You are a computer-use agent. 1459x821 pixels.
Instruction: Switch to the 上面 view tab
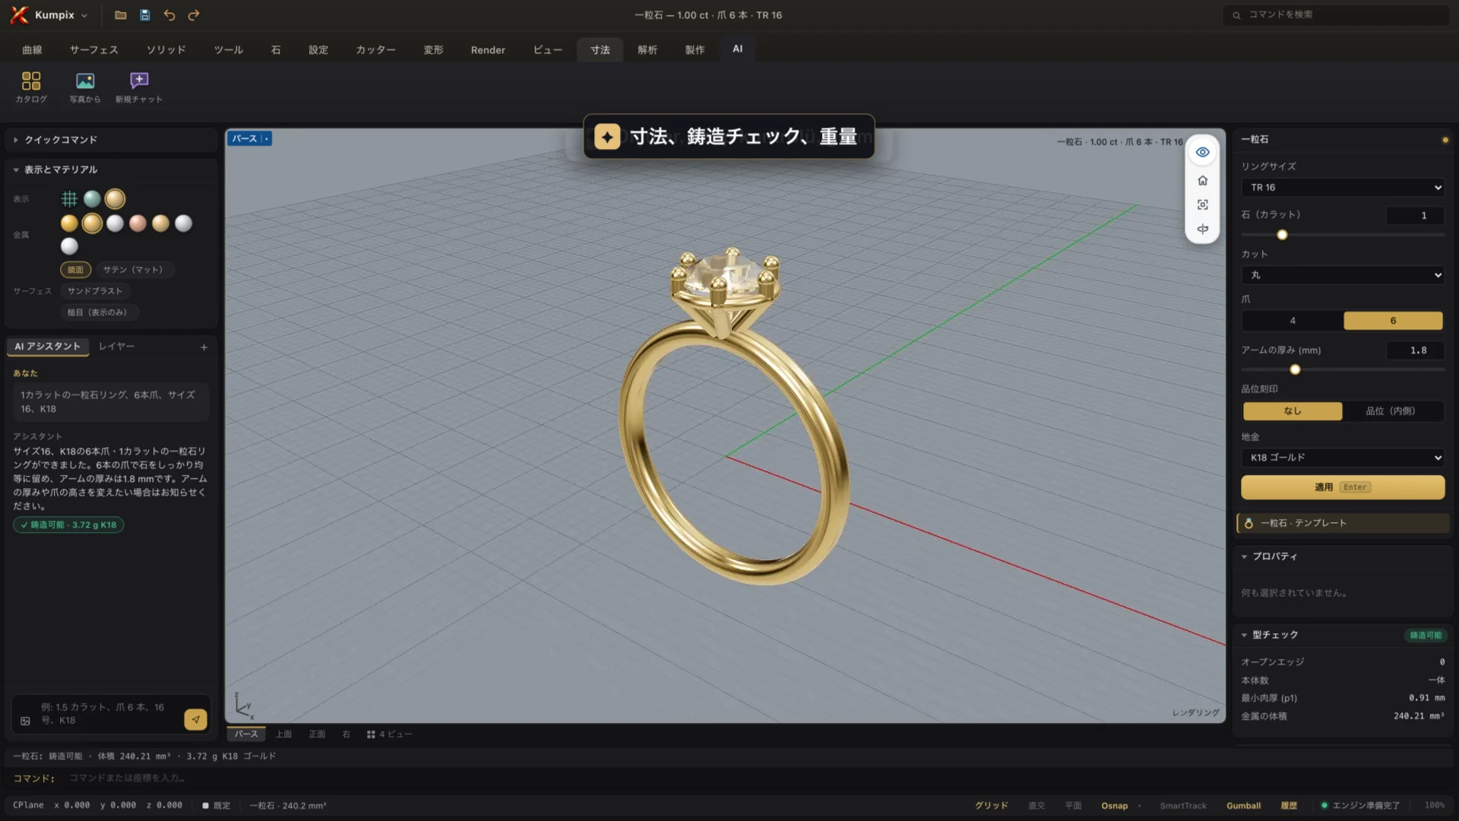pyautogui.click(x=283, y=734)
